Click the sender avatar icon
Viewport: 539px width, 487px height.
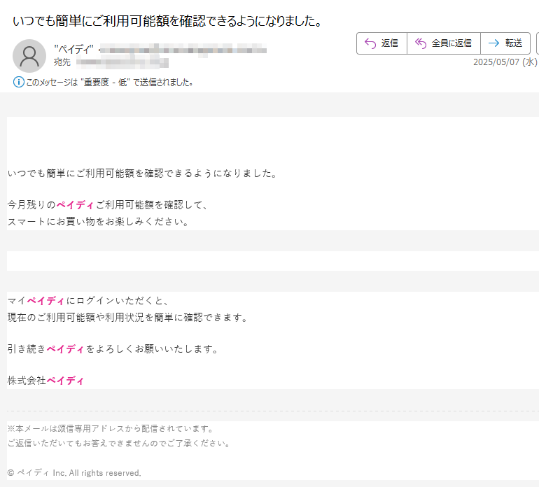click(29, 56)
